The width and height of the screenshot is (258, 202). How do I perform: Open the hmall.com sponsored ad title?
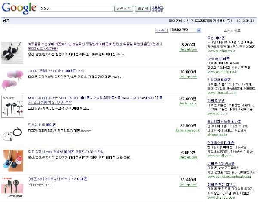coord(221,142)
